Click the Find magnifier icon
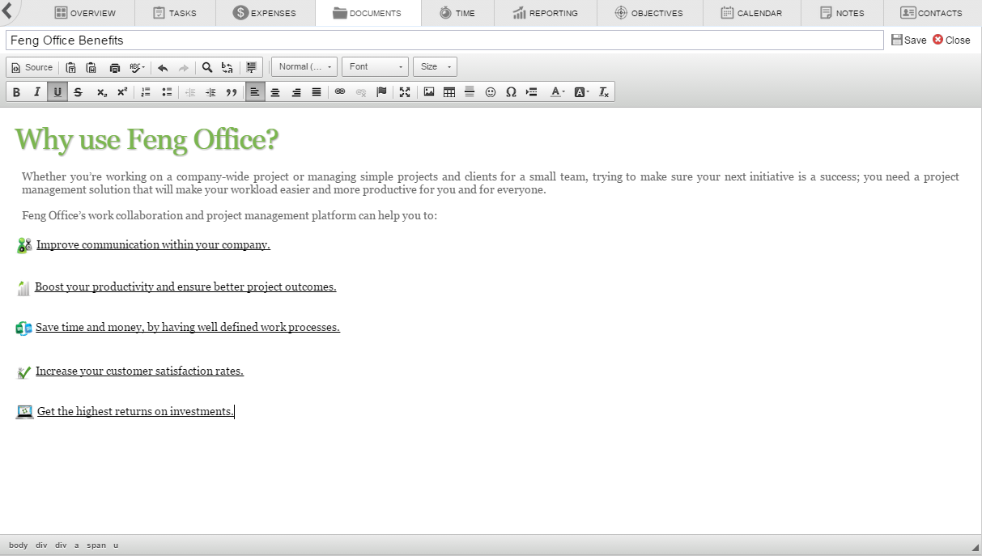The width and height of the screenshot is (982, 556). pyautogui.click(x=207, y=67)
